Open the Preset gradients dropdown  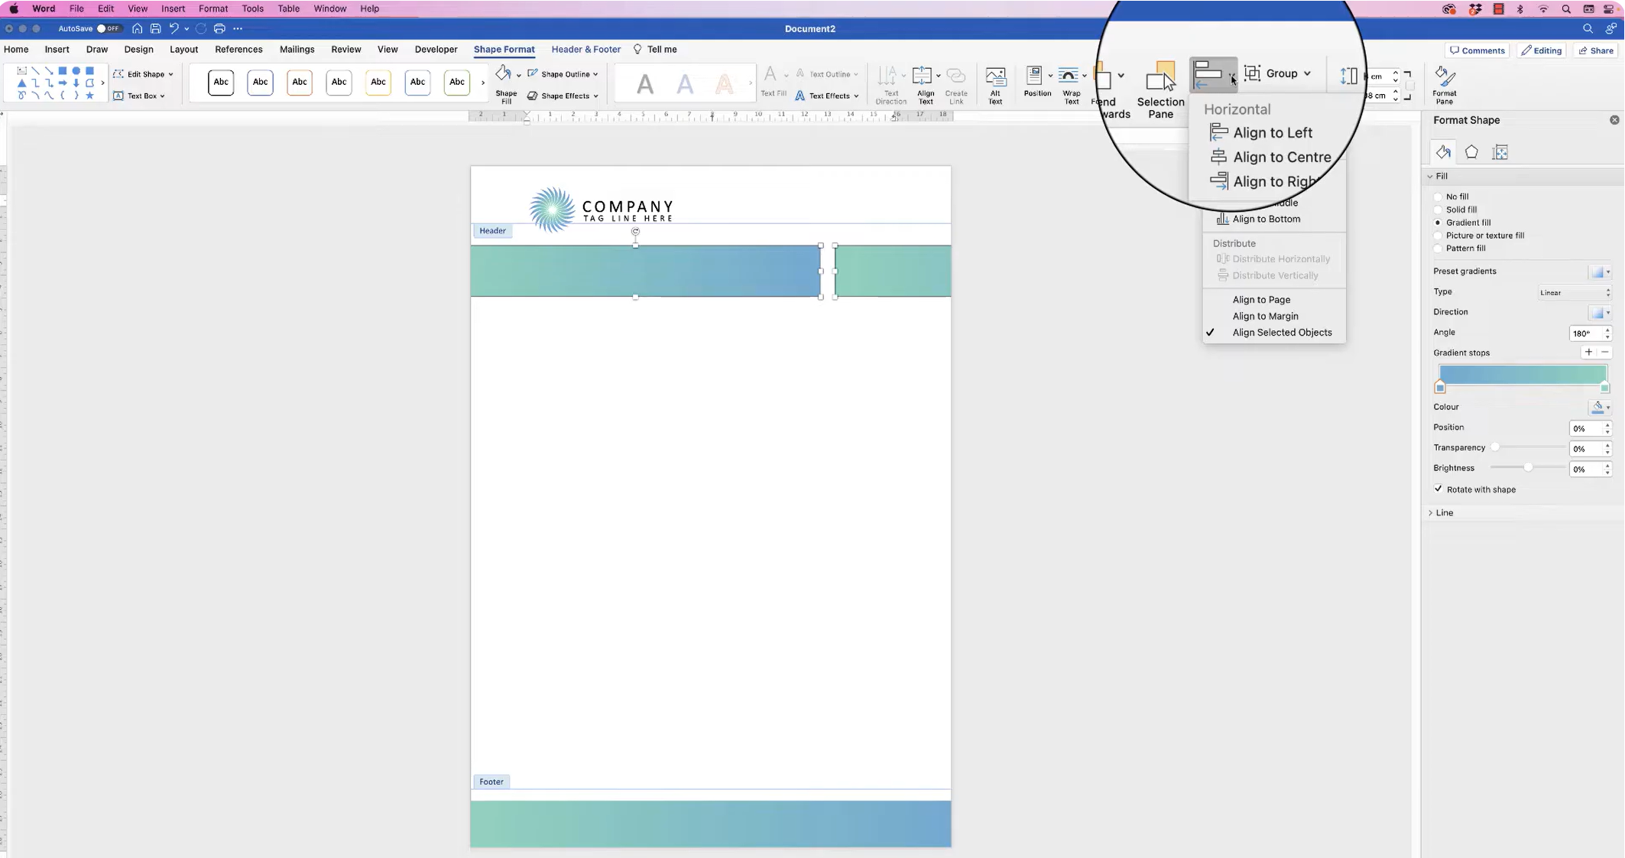[x=1600, y=271]
